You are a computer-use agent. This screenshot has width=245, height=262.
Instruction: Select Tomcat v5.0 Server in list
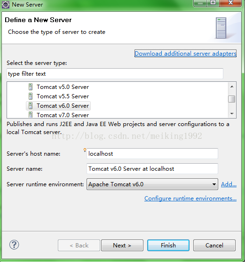tap(63, 87)
